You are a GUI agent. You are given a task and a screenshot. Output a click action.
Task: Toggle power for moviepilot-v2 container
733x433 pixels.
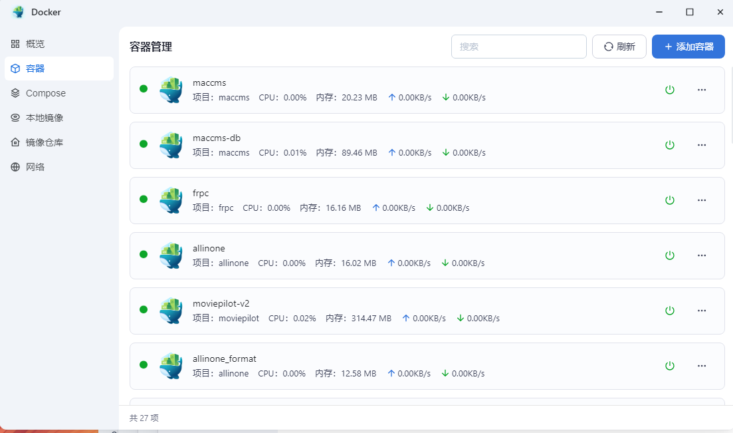pyautogui.click(x=670, y=311)
